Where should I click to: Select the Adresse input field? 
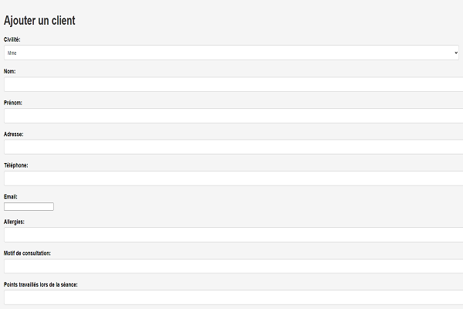234,147
